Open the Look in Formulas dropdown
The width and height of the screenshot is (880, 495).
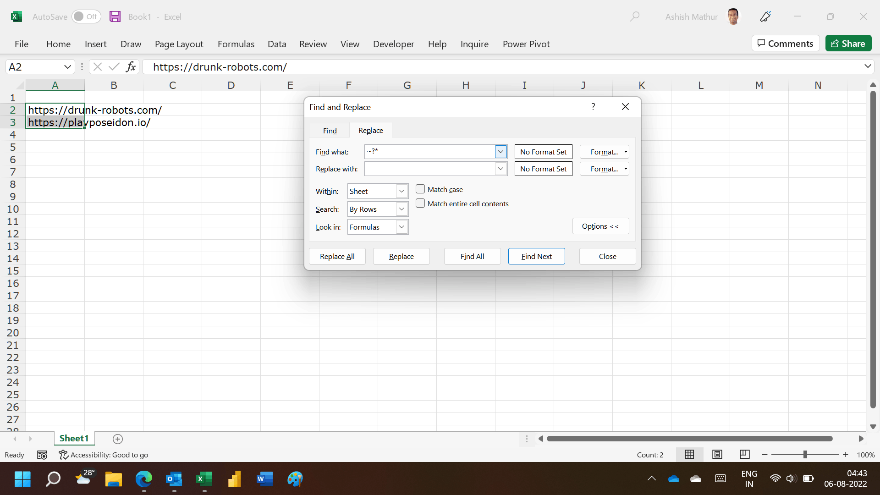coord(401,227)
